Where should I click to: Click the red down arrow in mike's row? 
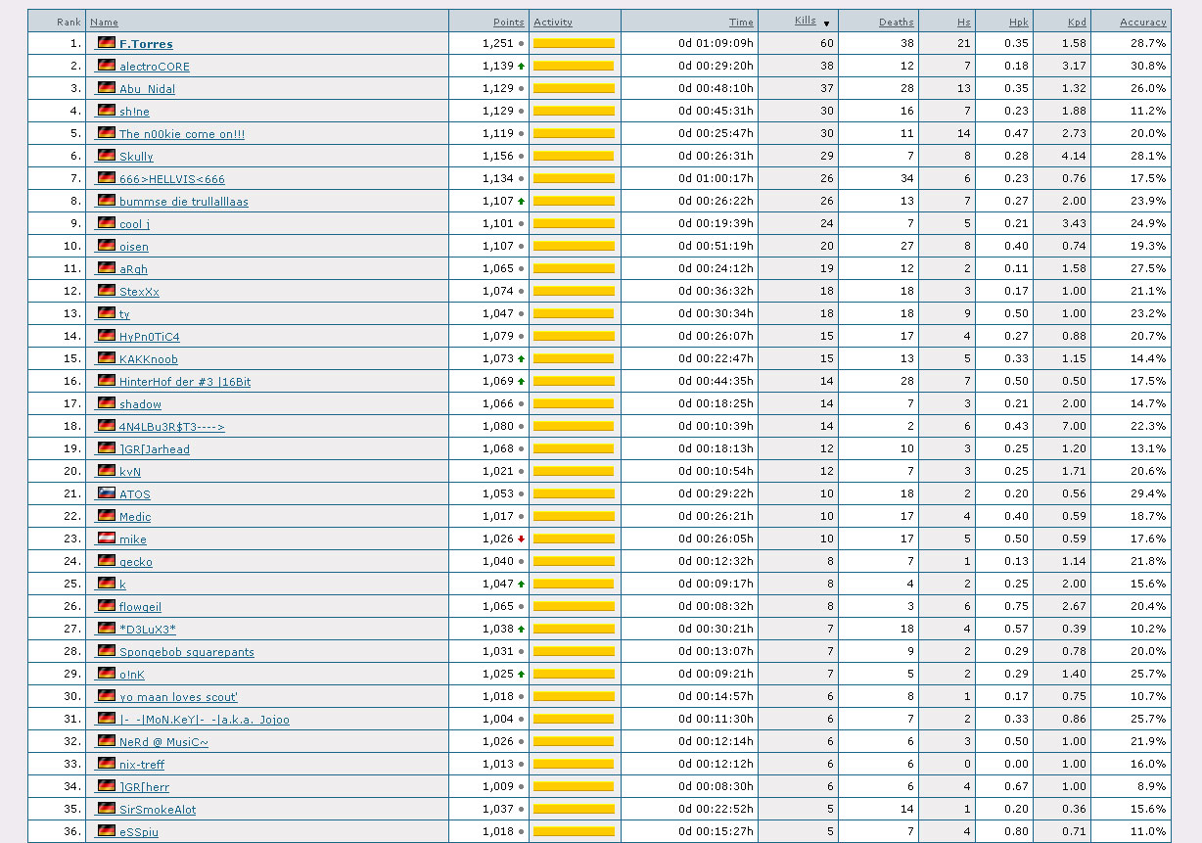click(521, 539)
